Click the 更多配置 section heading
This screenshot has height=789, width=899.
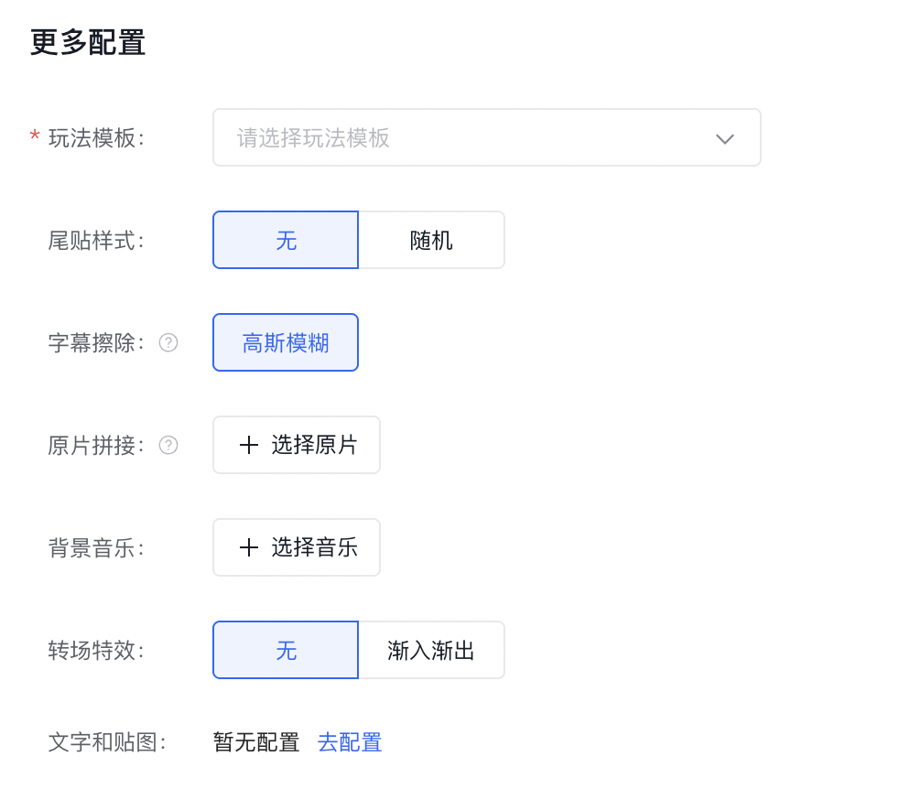88,43
